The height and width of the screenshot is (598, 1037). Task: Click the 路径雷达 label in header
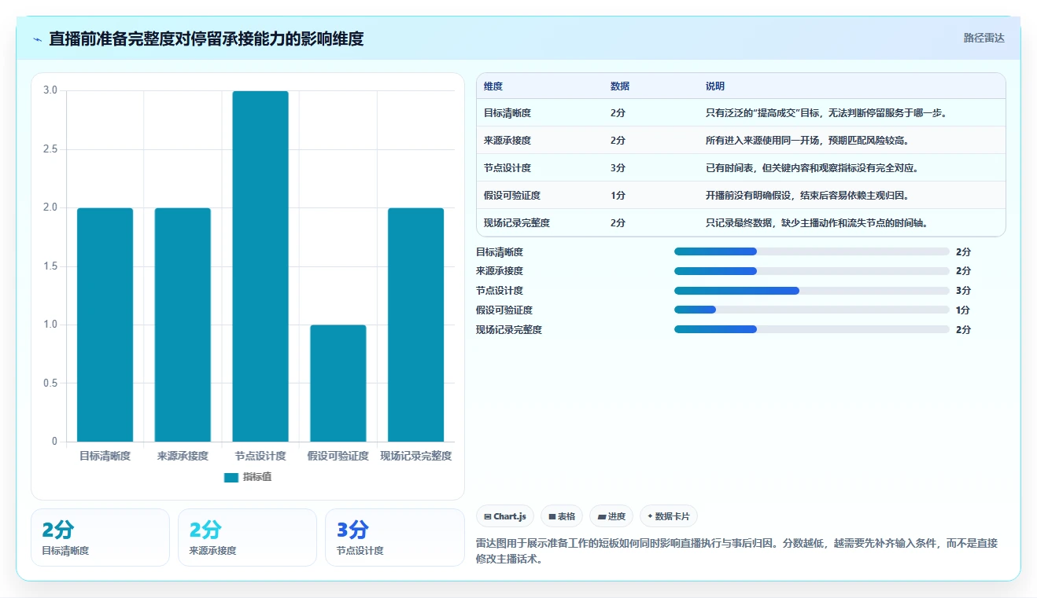[x=983, y=38]
